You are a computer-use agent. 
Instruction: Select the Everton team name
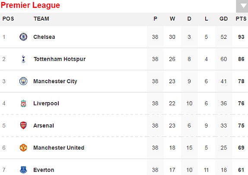(x=44, y=170)
